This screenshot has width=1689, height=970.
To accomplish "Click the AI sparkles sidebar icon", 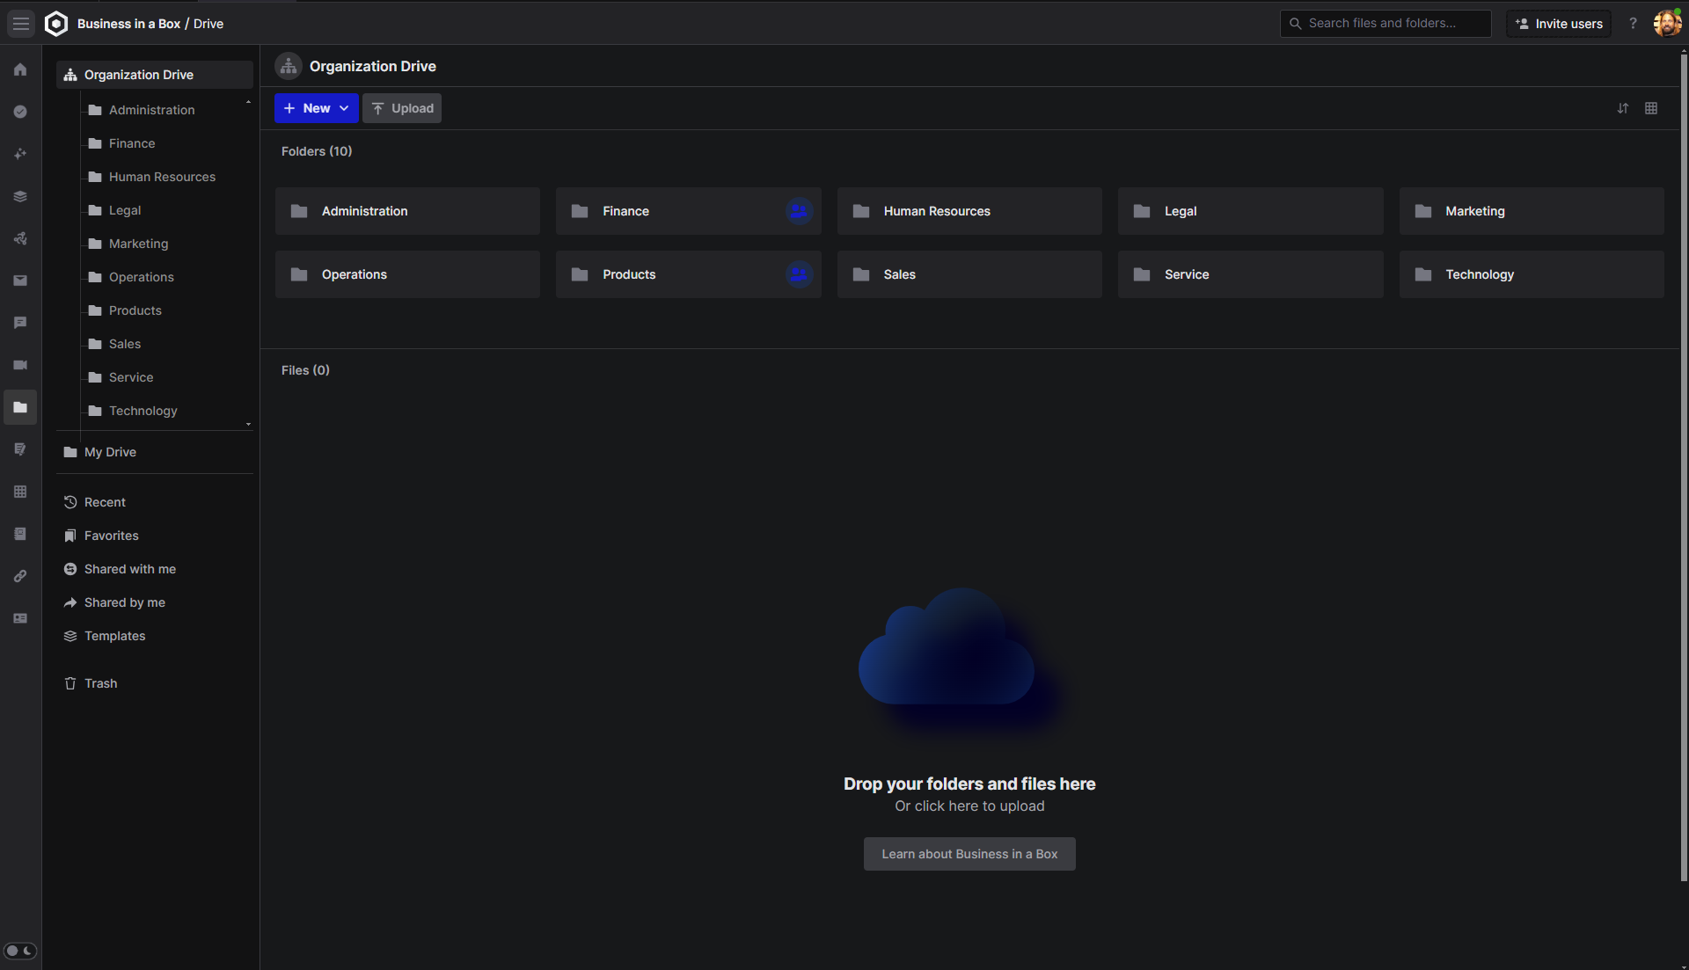I will 20,154.
